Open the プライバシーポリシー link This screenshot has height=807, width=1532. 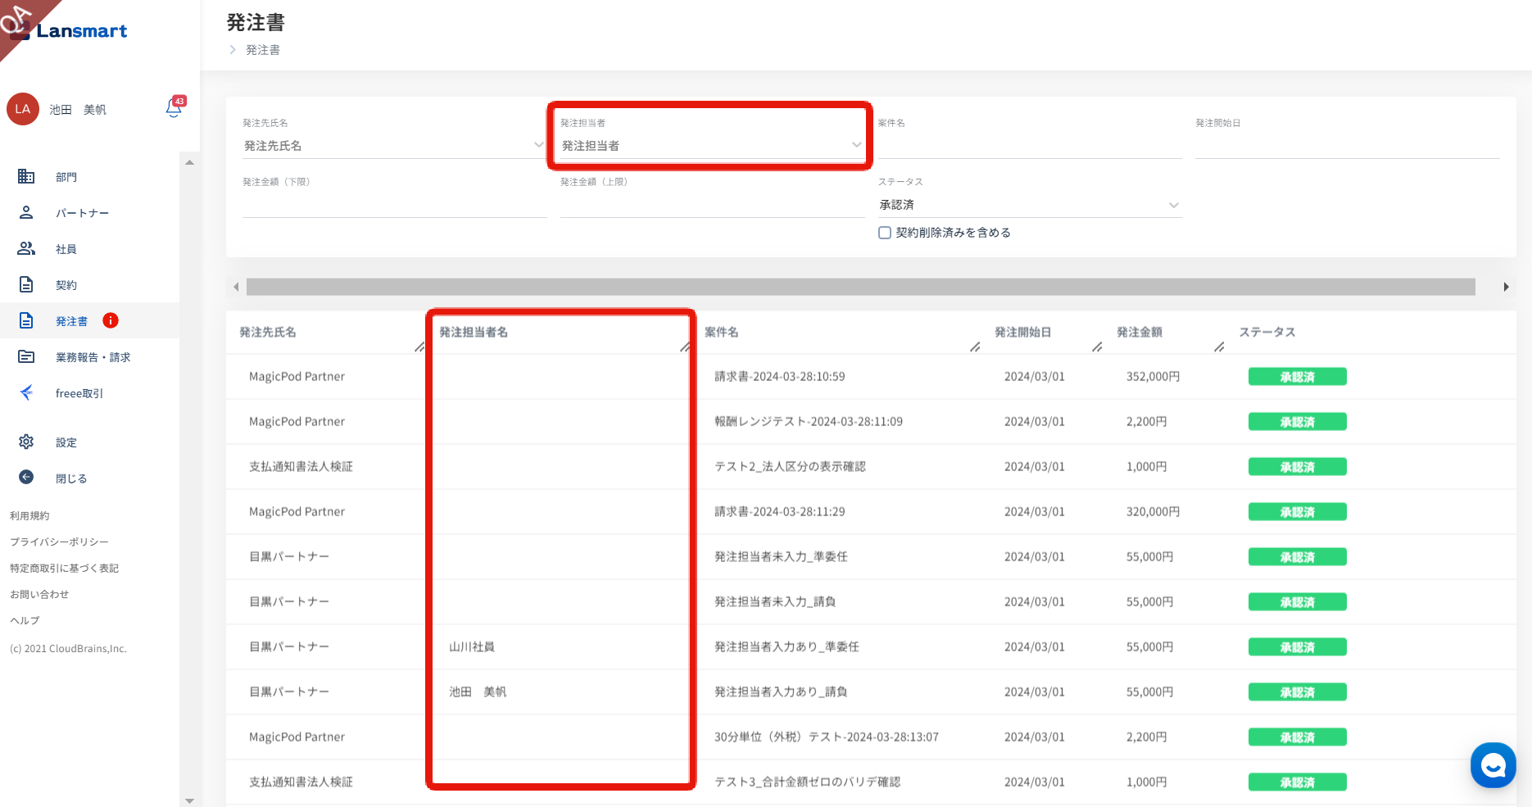tap(59, 542)
